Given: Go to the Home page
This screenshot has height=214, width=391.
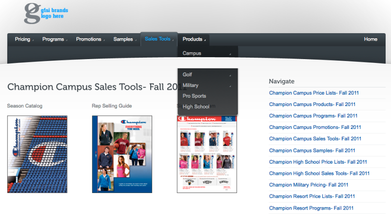Looking at the screenshot, I should (x=370, y=39).
